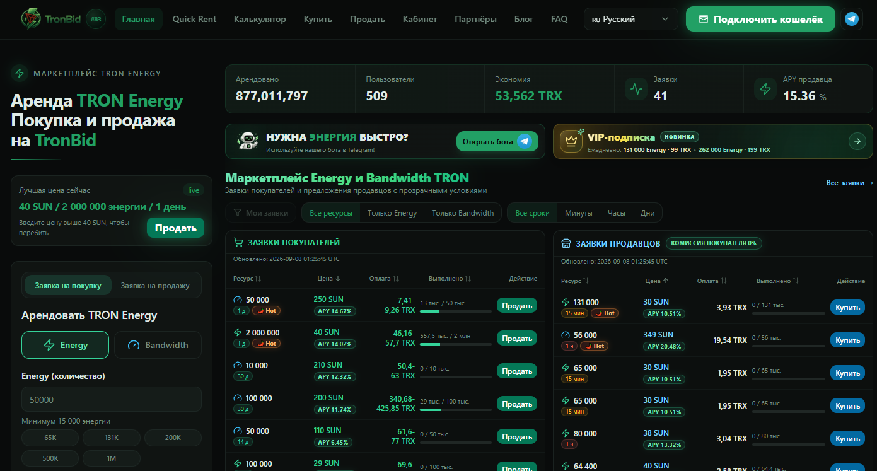Click the robot icon in the energy banner

click(x=248, y=141)
